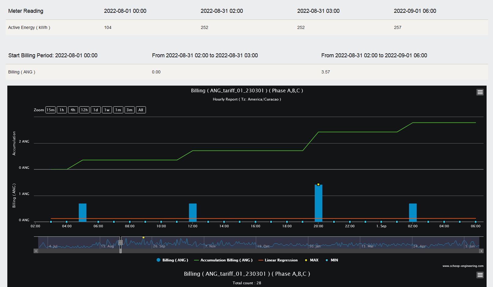Choose the 1d zoom range
Viewport: 493px width, 287px height.
[x=96, y=110]
